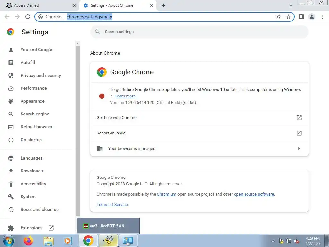Open media player from taskbar

click(x=68, y=241)
